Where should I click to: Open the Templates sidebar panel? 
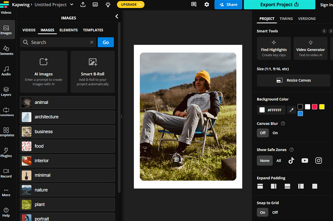[6, 132]
